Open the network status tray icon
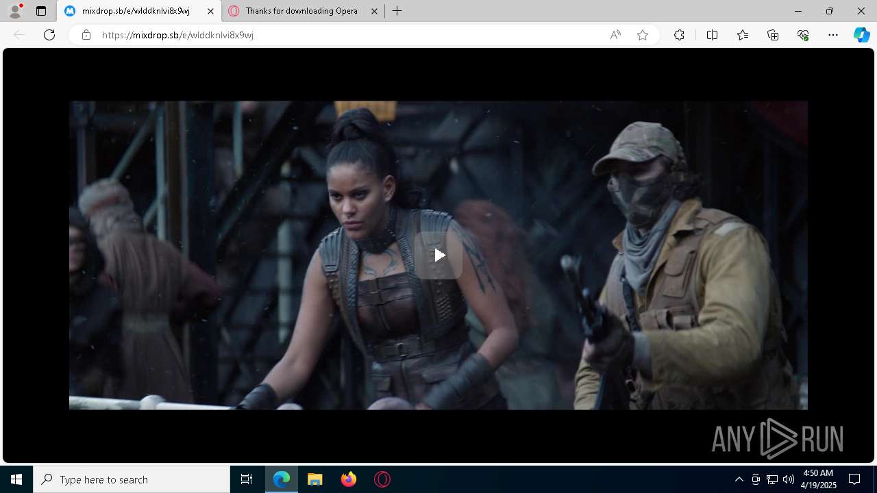Image resolution: width=877 pixels, height=493 pixels. click(x=772, y=479)
